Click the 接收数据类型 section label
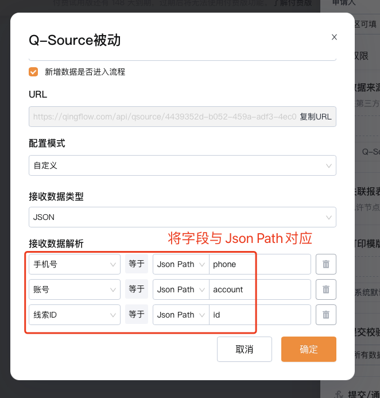380x398 pixels. [56, 196]
